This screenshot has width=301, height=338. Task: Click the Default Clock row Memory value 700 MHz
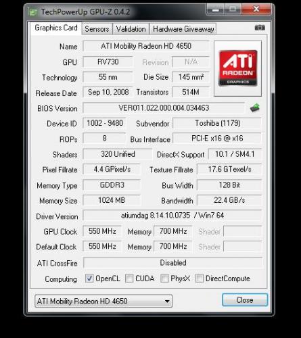click(173, 246)
